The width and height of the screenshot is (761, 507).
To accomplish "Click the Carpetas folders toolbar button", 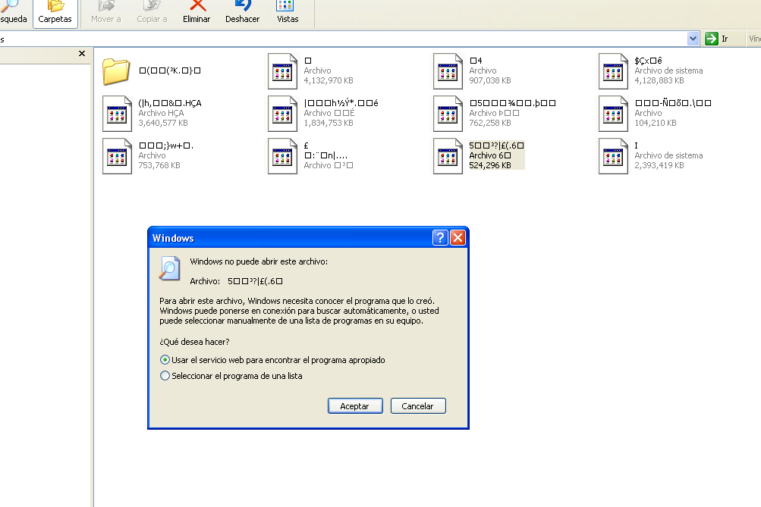I will (55, 13).
